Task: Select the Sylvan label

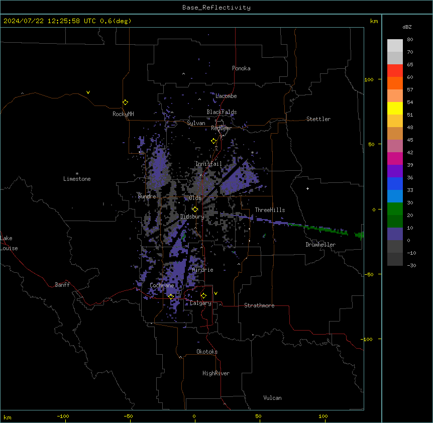Action: coord(196,123)
